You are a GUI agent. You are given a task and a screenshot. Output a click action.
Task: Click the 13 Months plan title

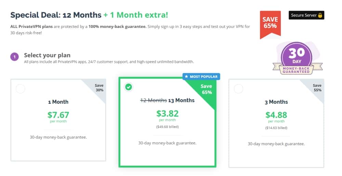[x=181, y=100]
